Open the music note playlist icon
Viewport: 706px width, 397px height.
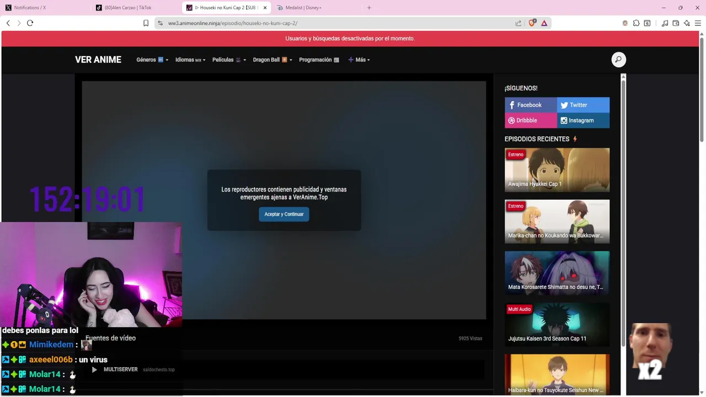(x=665, y=23)
